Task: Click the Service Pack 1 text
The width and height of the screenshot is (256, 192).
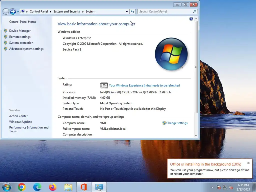Action: tap(72, 49)
